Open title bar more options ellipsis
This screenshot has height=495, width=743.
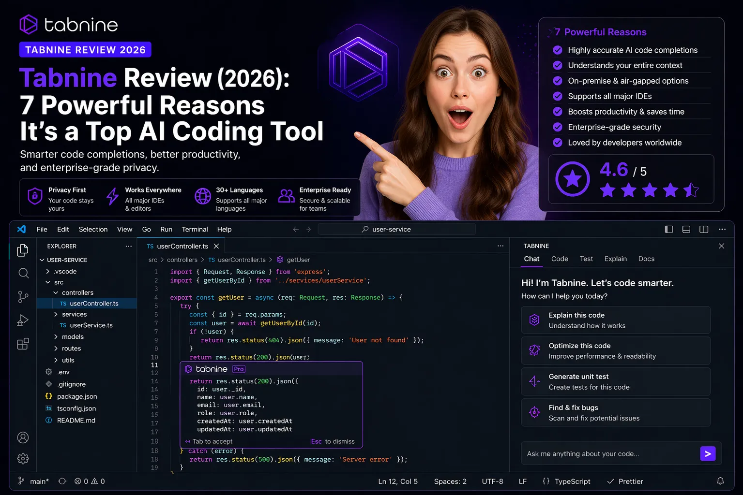tap(722, 229)
